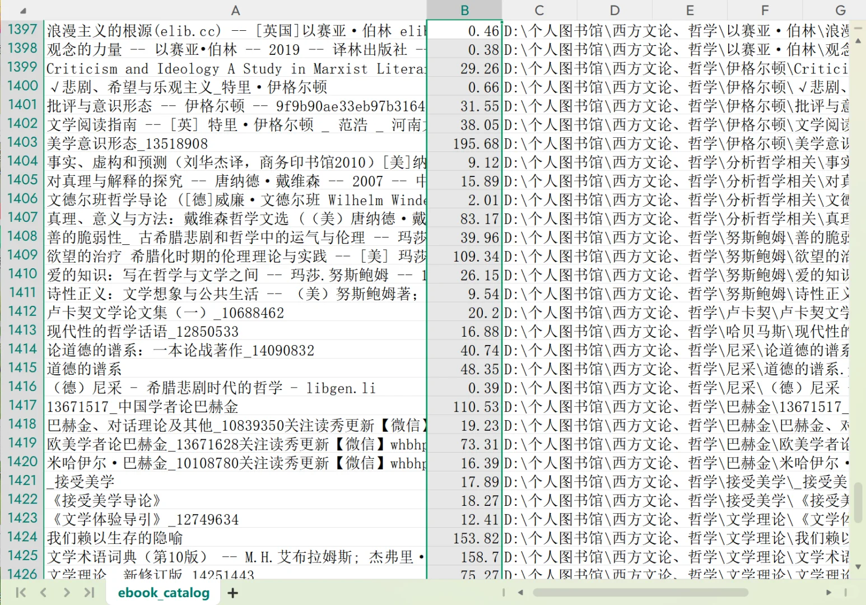Select cell starting 浪漫主义的根源
The image size is (866, 605).
point(235,30)
